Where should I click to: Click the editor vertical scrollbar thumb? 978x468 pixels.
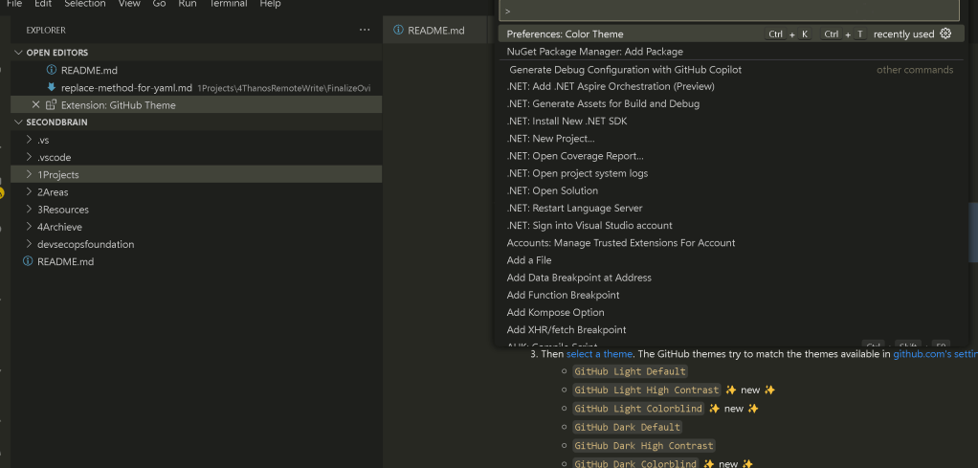tap(973, 232)
